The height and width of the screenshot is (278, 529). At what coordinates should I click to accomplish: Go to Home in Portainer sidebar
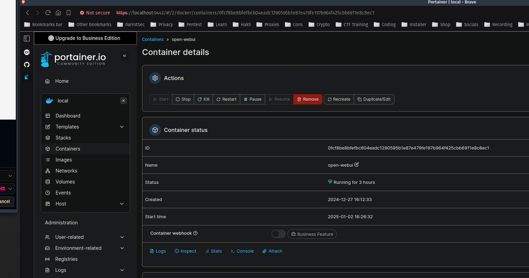(62, 81)
